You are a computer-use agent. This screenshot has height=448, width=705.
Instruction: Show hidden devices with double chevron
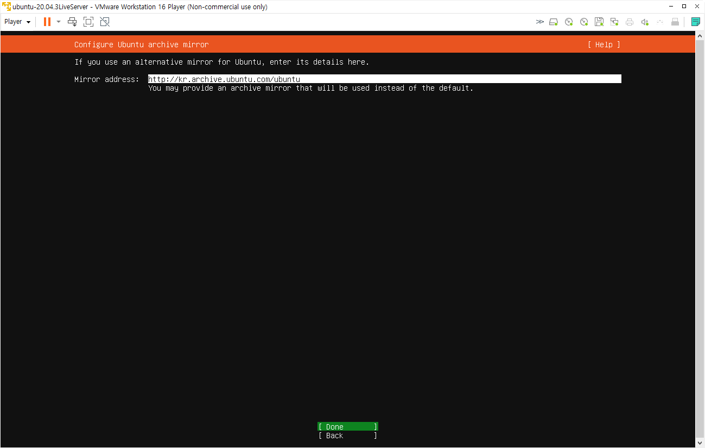(x=539, y=22)
